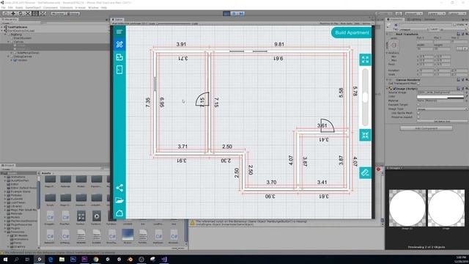Open the Window menu
The width and height of the screenshot is (469, 264).
click(x=93, y=7)
